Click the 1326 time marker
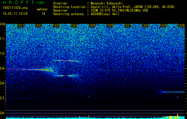Image resolution: width=187 pixels, height=119 pixels. pos(110,26)
